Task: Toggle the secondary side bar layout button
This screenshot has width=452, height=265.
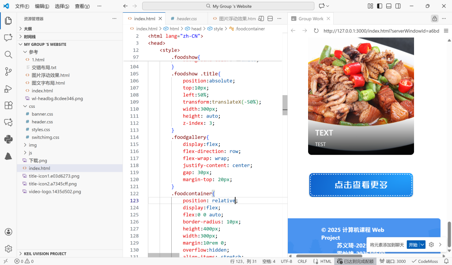Action: click(x=398, y=6)
